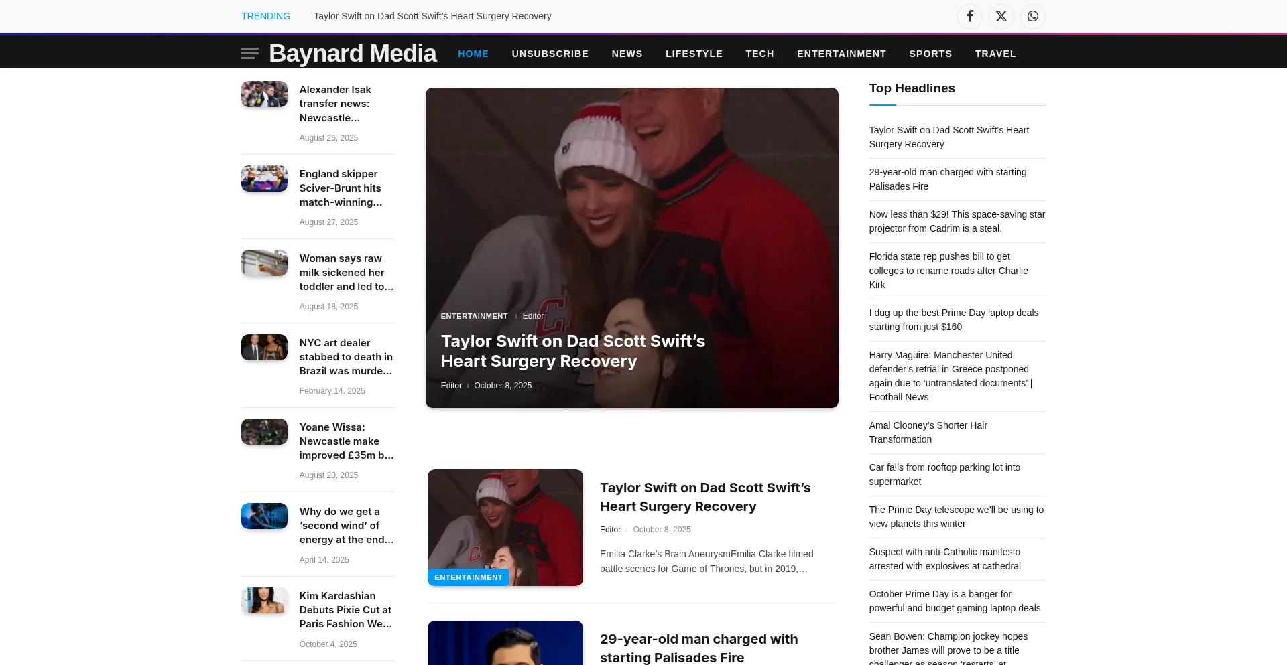Open the Amal Clooney's Shorter Hair headline
The image size is (1287, 665).
[928, 432]
